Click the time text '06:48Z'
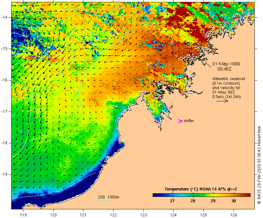The height and width of the screenshot is (218, 263). pyautogui.click(x=224, y=69)
